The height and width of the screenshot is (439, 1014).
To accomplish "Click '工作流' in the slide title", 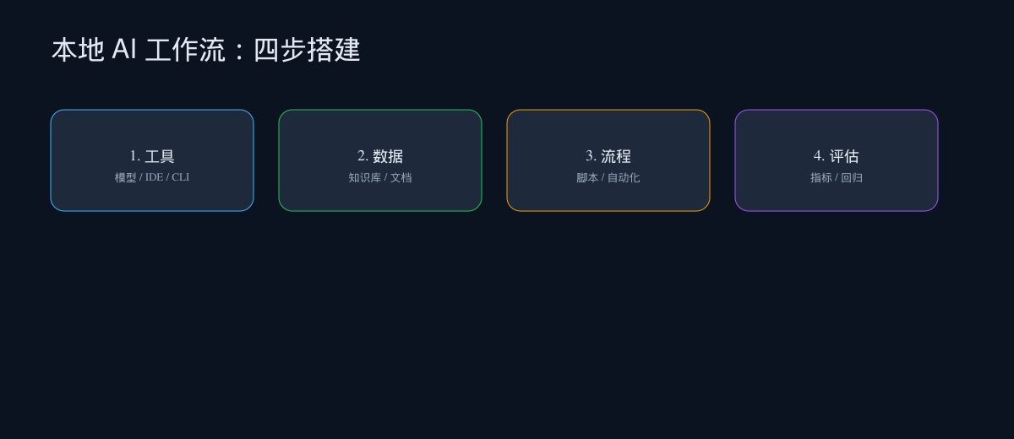I will pos(185,50).
